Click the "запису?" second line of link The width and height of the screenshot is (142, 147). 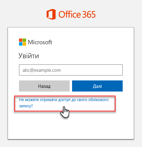pyautogui.click(x=26, y=106)
